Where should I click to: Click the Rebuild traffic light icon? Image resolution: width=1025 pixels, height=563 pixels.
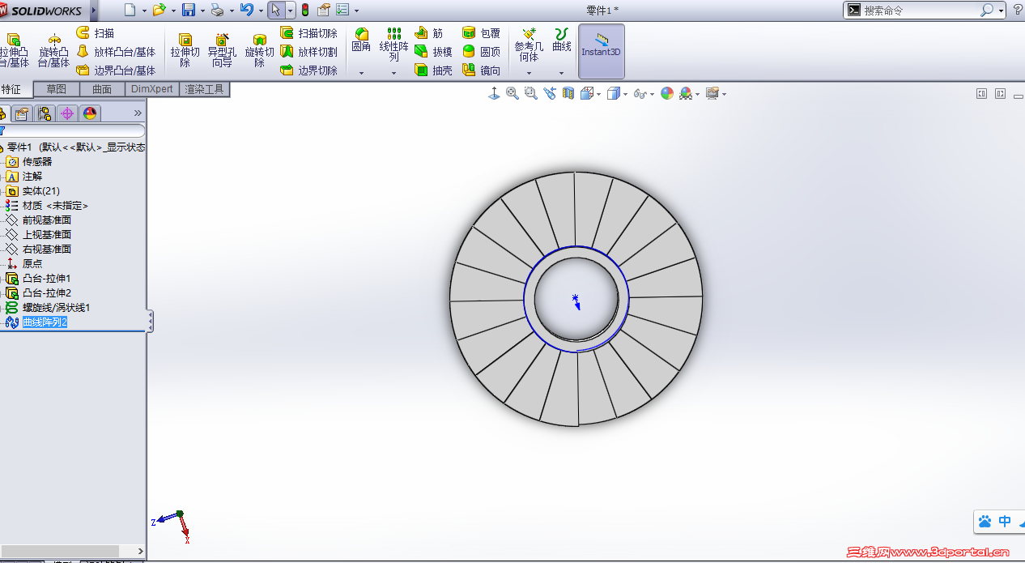[x=304, y=10]
